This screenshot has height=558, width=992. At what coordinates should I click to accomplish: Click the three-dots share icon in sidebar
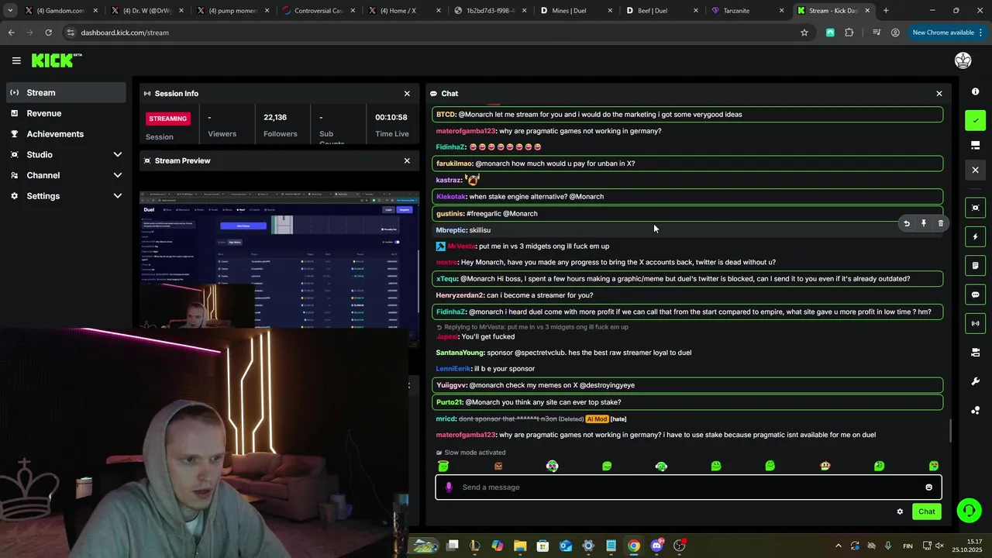tap(976, 410)
